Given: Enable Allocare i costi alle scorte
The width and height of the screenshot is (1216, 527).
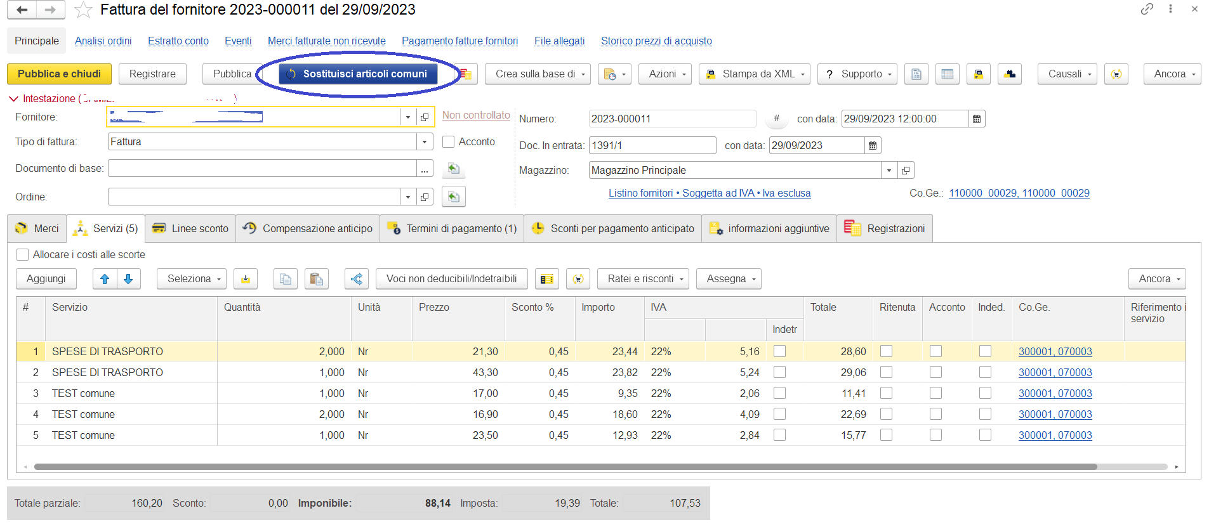Looking at the screenshot, I should [x=23, y=255].
